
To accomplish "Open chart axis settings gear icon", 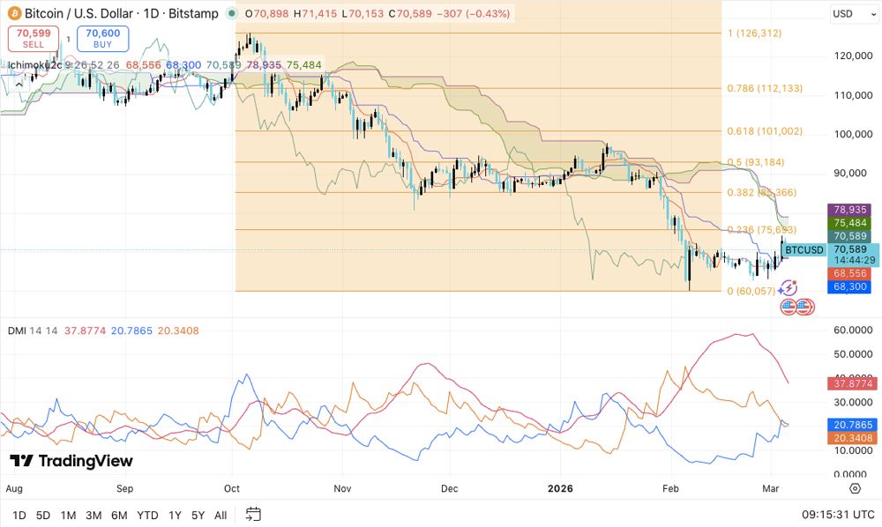I will point(855,488).
